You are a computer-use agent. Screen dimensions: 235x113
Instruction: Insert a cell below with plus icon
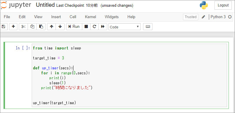[13, 27]
